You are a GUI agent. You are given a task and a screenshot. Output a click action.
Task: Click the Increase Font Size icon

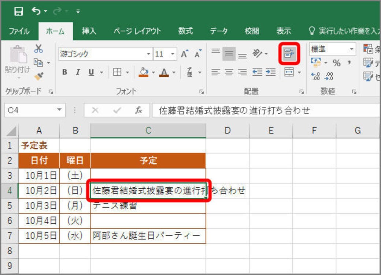[184, 54]
